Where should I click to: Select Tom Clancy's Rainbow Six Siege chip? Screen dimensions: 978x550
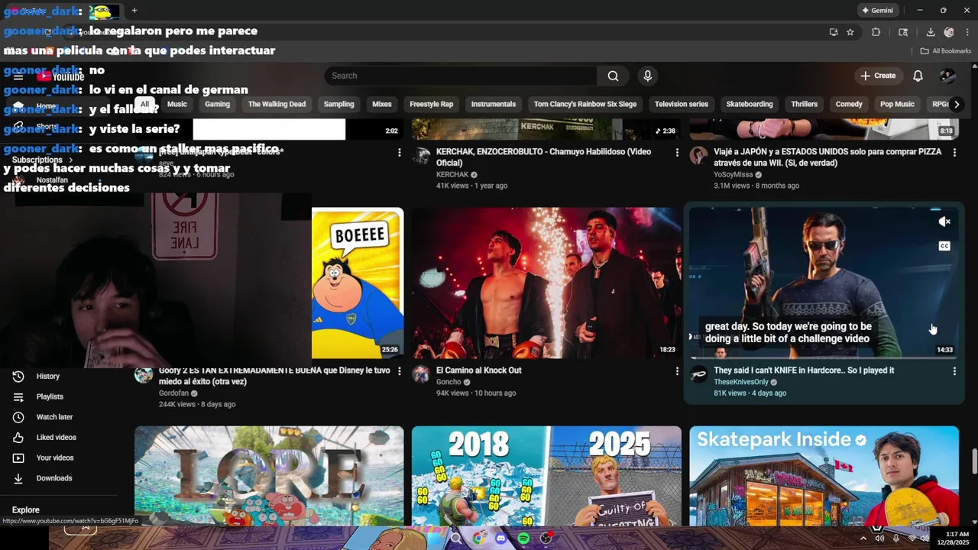[585, 104]
